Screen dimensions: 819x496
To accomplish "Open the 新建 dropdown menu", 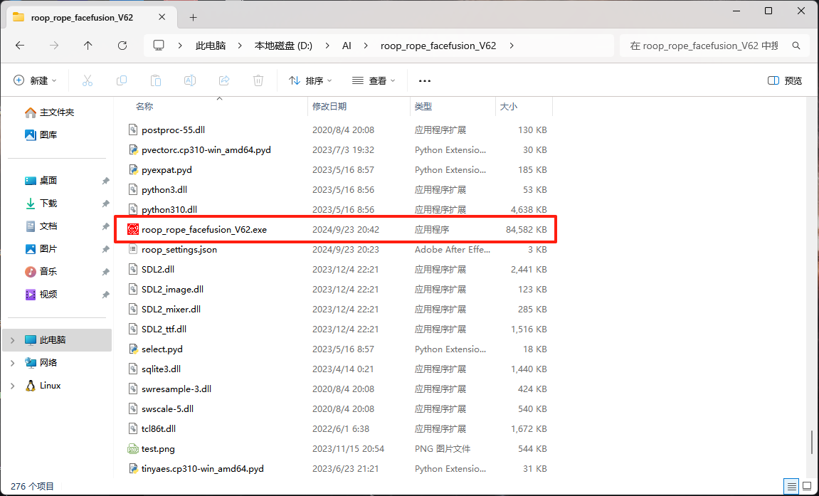I will click(36, 80).
